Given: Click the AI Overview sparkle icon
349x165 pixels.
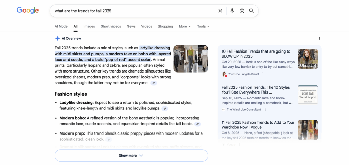Looking at the screenshot, I should (x=57, y=39).
